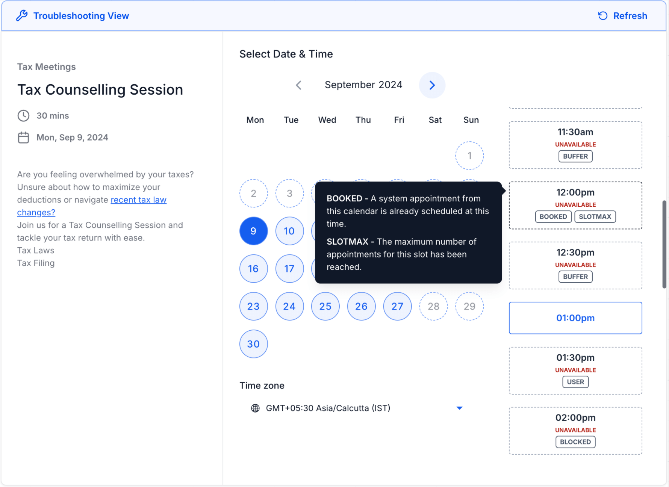The height and width of the screenshot is (487, 669).
Task: Click the BUFFER tag under 12:30pm
Action: 575,277
